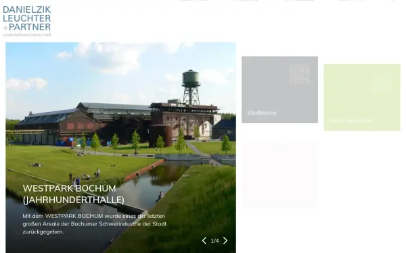Screen dimensions: 406x253
Task: Advance to the next slide with the right chevron
Action: 225,241
